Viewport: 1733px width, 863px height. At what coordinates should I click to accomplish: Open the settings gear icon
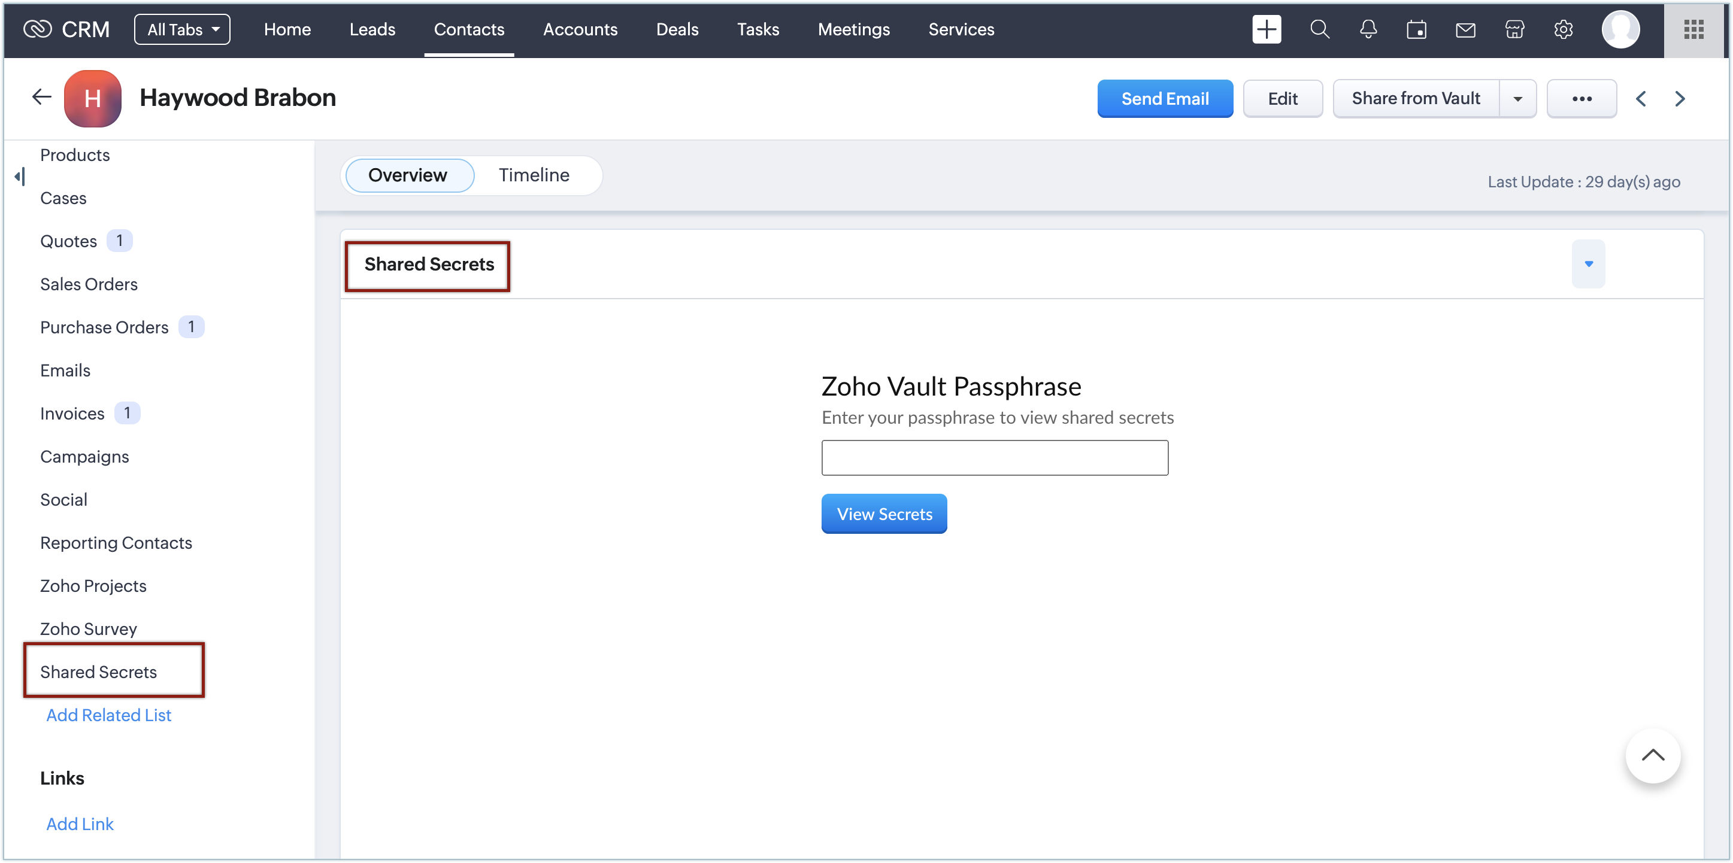tap(1563, 29)
